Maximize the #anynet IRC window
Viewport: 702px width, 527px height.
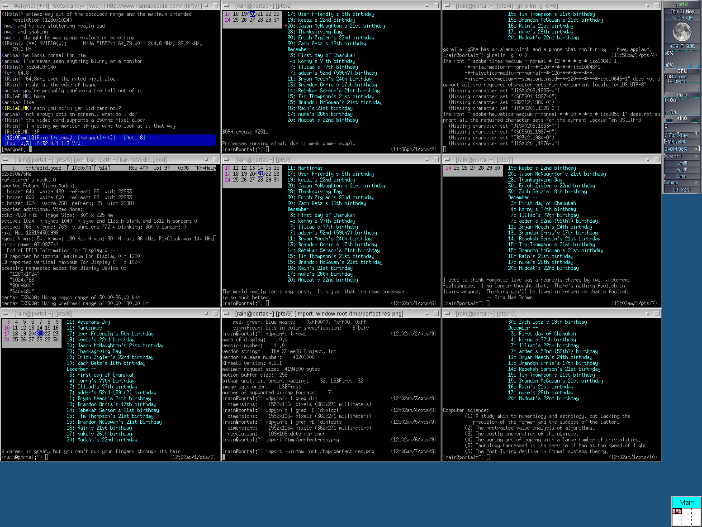click(215, 5)
